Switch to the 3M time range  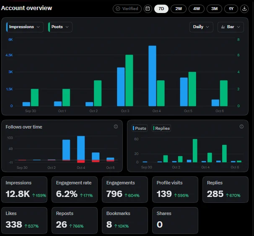click(214, 8)
